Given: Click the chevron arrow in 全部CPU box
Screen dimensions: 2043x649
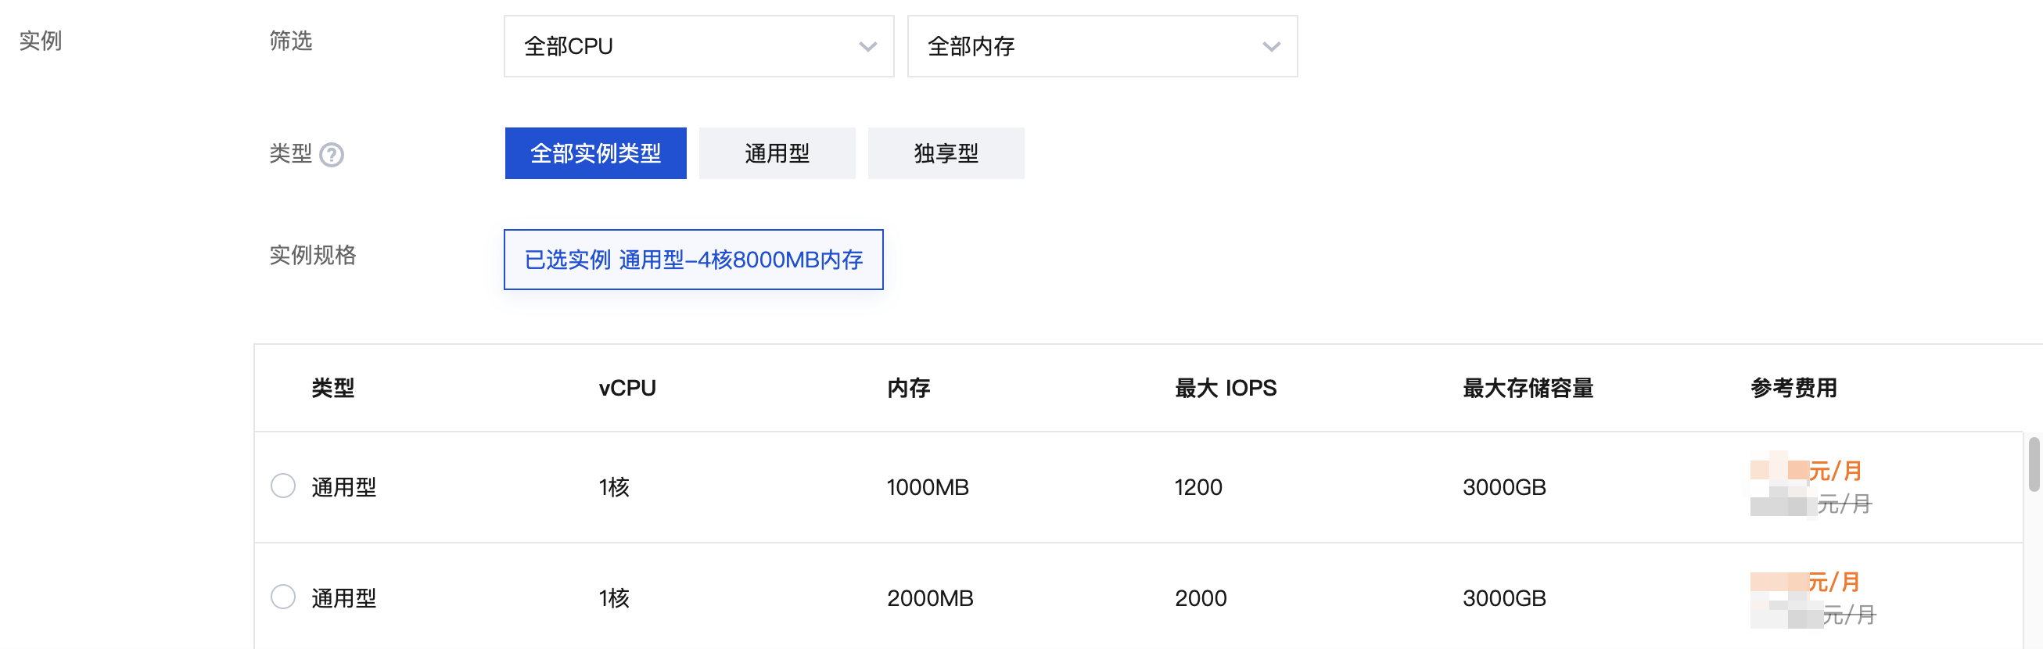Looking at the screenshot, I should tap(867, 47).
